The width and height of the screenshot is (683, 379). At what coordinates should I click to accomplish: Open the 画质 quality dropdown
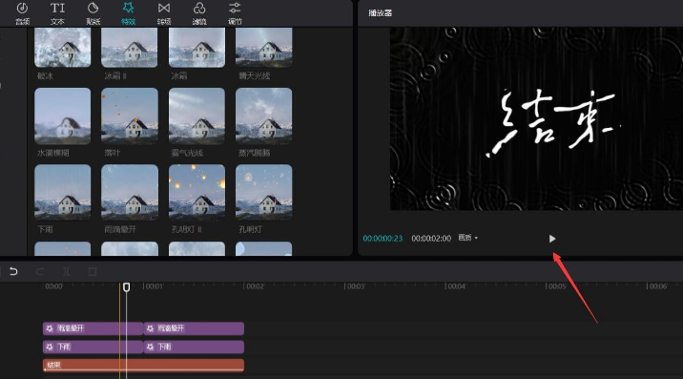click(467, 238)
